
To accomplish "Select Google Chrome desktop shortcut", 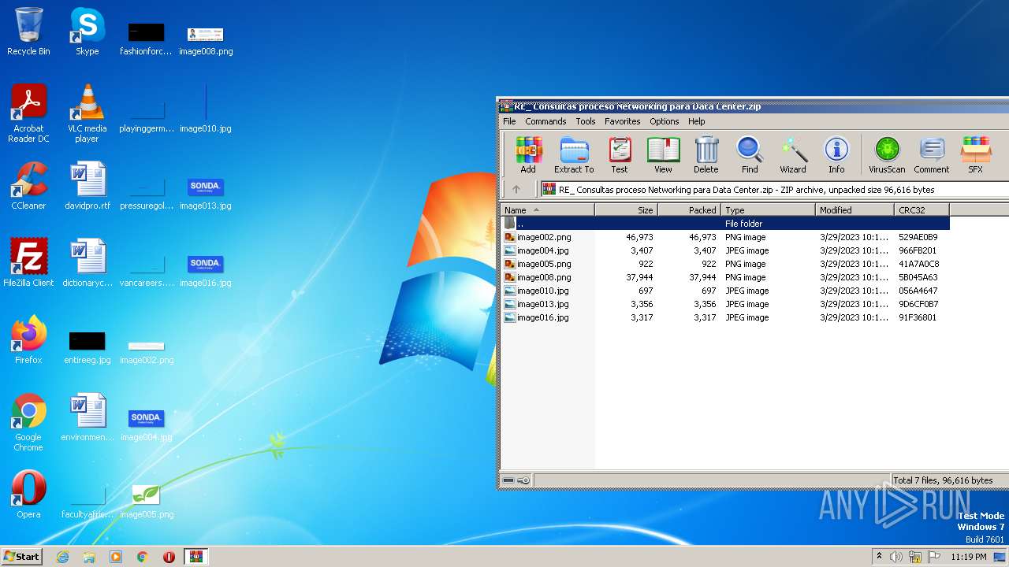I will [28, 422].
